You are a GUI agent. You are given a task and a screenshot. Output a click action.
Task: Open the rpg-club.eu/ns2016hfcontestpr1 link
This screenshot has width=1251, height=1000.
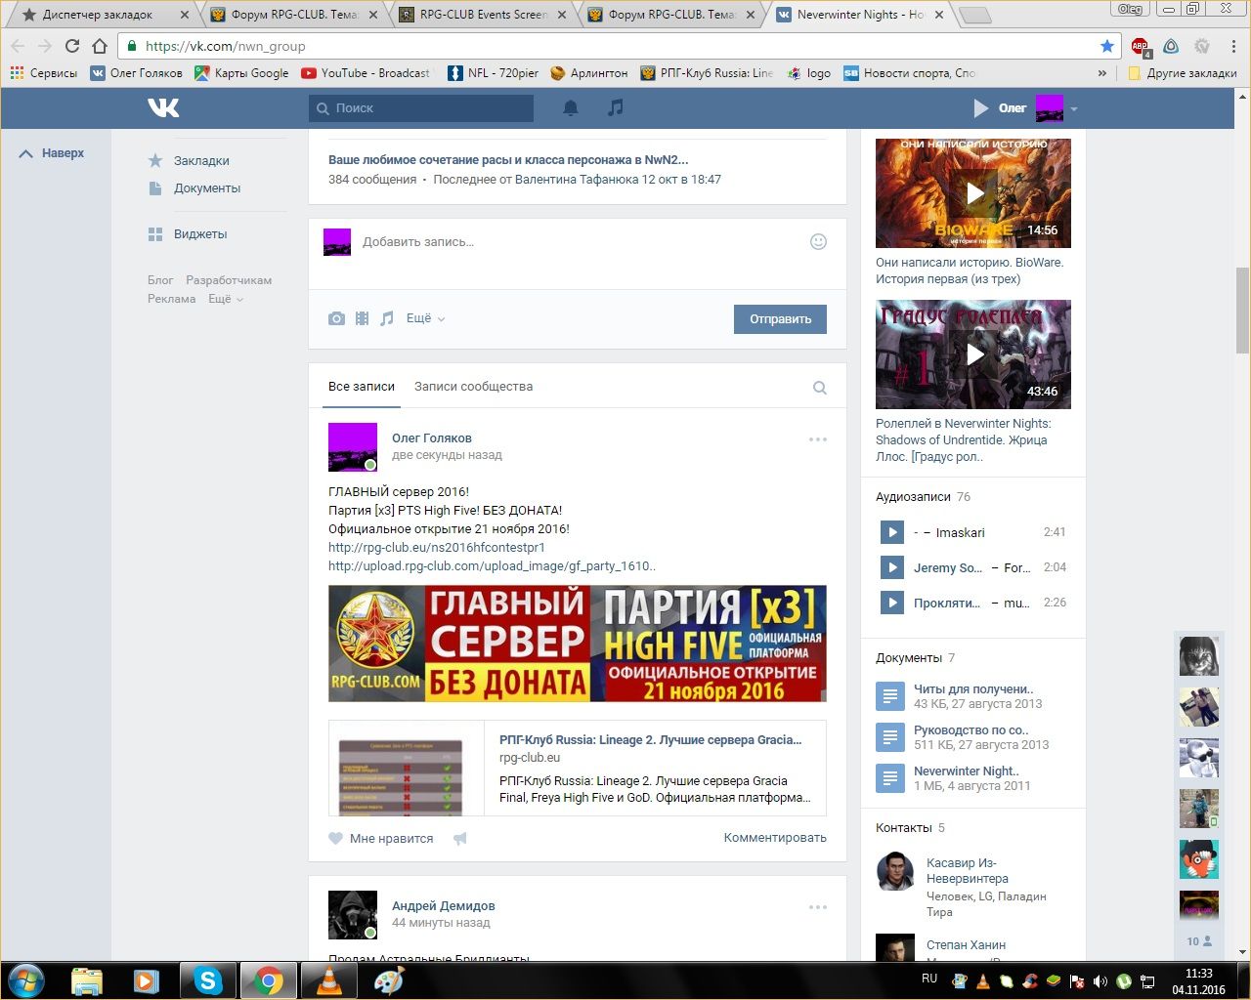click(x=436, y=547)
